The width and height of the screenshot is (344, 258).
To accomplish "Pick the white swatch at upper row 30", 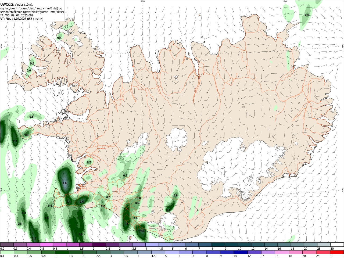I will point(337,245).
